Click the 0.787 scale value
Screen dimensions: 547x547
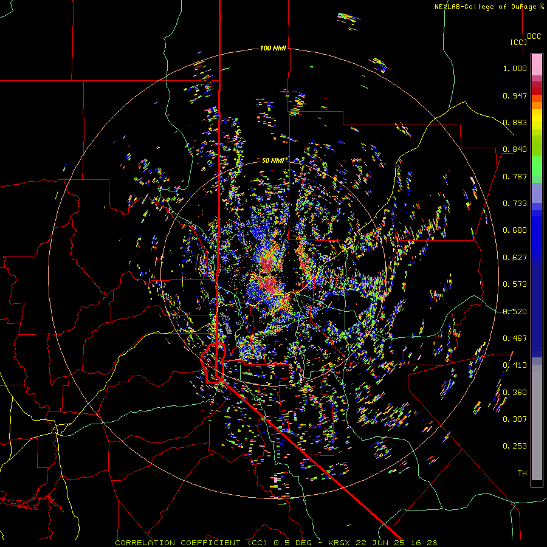pos(515,176)
